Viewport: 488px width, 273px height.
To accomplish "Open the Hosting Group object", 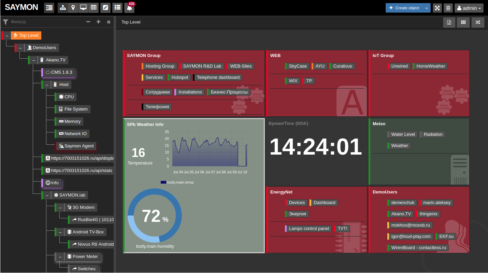I will point(160,66).
